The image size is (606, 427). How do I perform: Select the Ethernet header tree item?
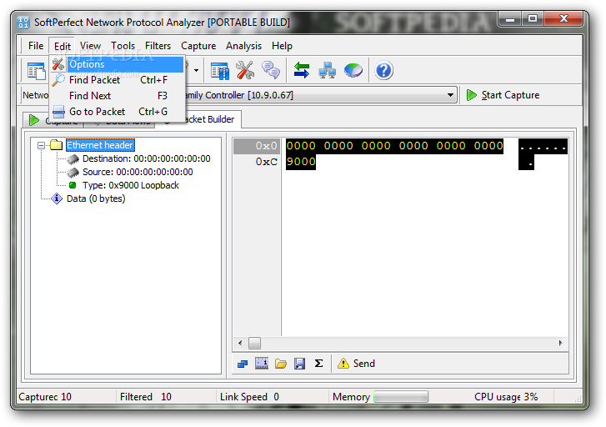pos(101,145)
